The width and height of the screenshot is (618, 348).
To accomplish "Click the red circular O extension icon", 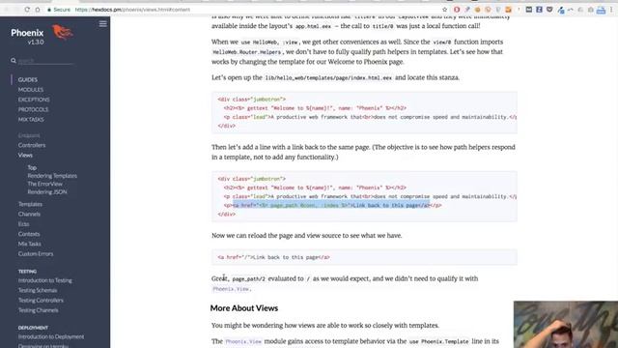I will pos(457,10).
